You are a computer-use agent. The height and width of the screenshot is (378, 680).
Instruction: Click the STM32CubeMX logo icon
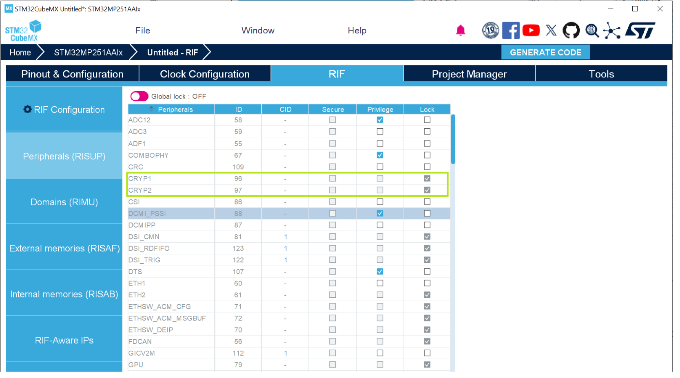click(x=23, y=31)
